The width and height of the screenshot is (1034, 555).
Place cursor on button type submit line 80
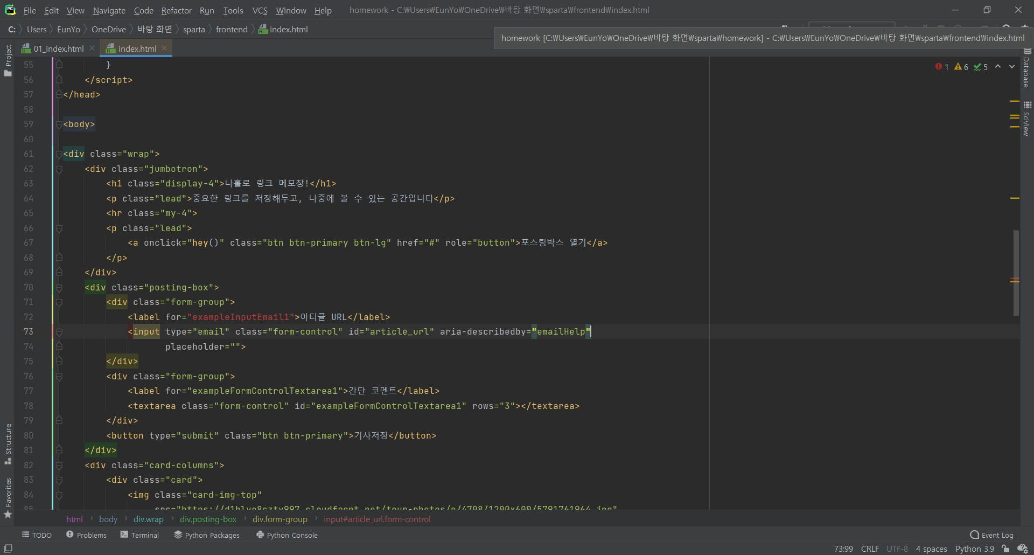pyautogui.click(x=271, y=436)
